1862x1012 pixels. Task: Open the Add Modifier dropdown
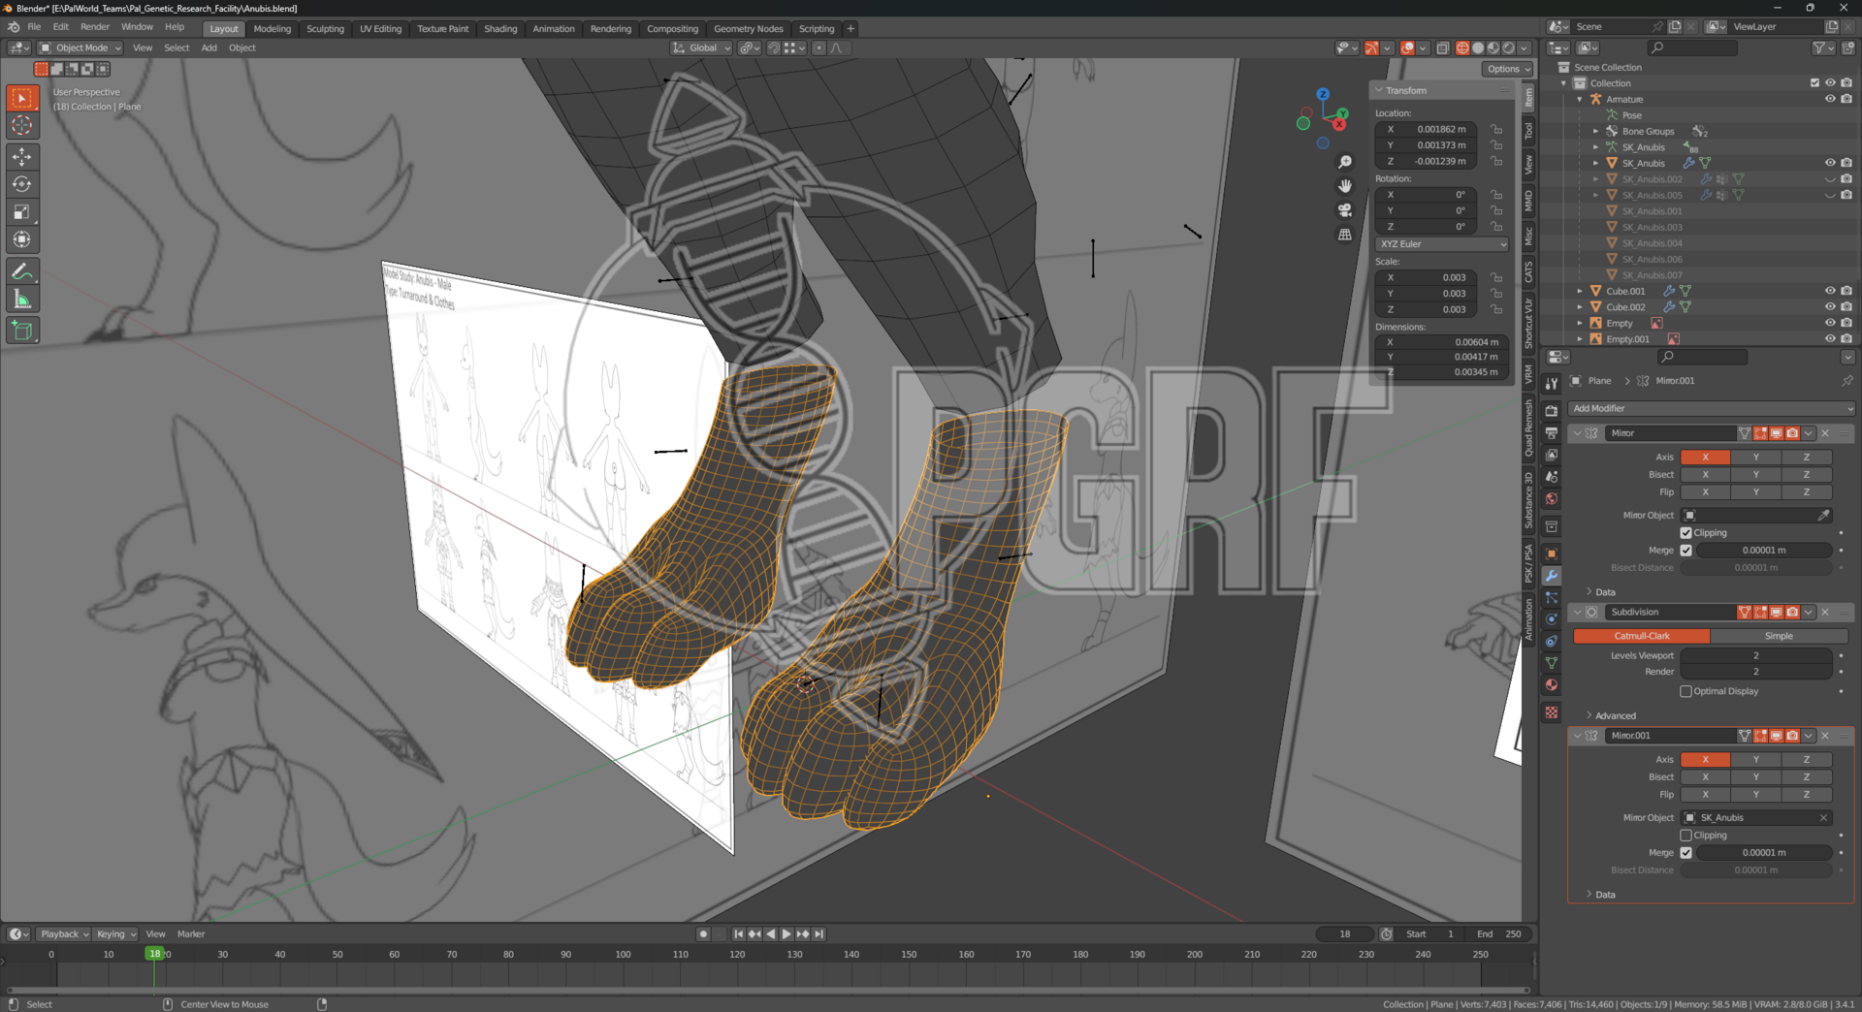click(1712, 409)
